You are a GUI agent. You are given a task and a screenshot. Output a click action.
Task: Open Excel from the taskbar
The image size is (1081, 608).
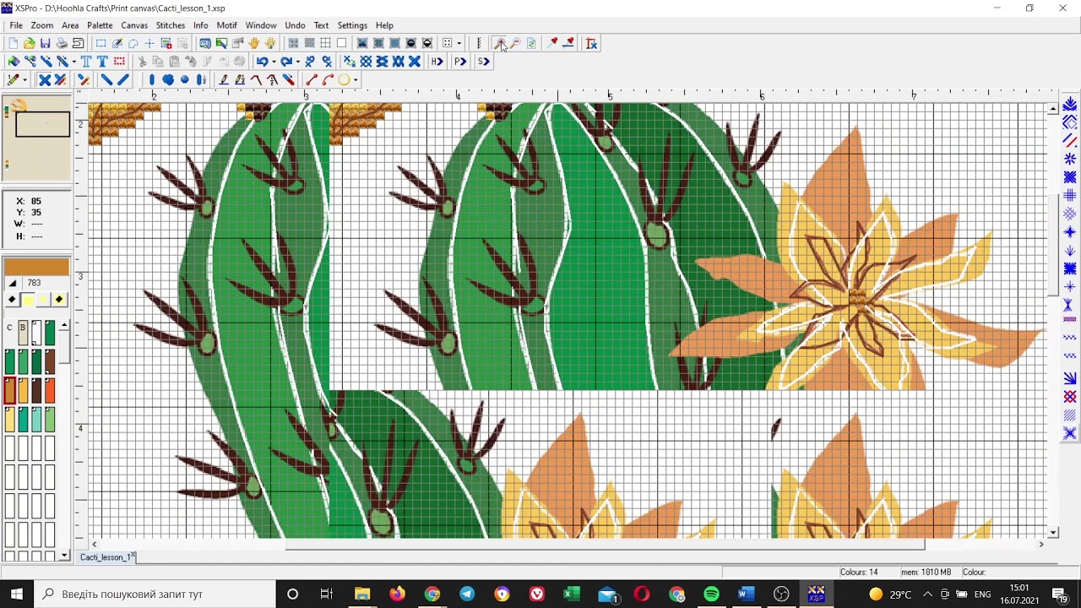coord(572,594)
